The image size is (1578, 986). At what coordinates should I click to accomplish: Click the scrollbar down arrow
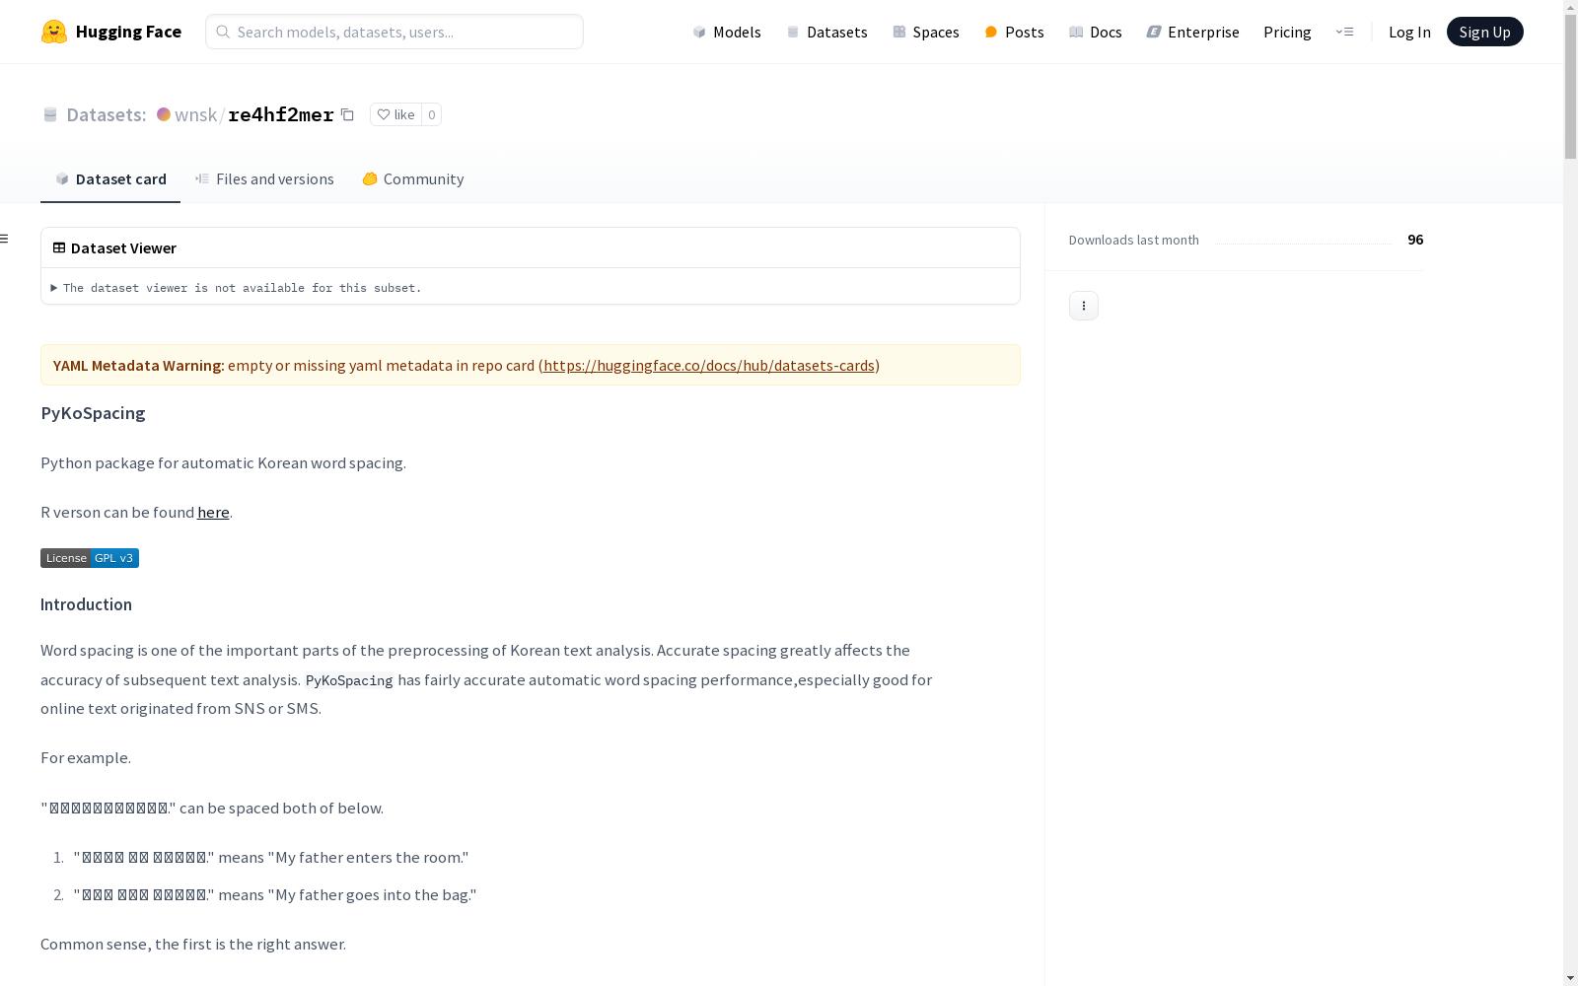pyautogui.click(x=1570, y=978)
